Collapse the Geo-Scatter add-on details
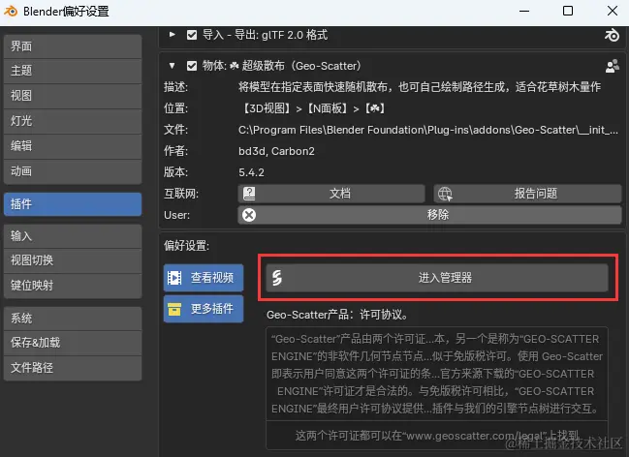The height and width of the screenshot is (457, 629). pyautogui.click(x=173, y=66)
